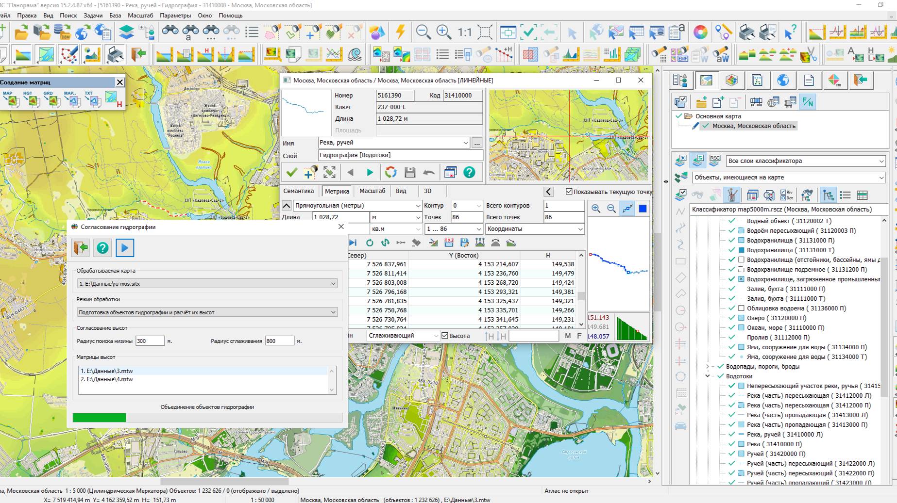Click the green checkmark save object icon
Image resolution: width=897 pixels, height=503 pixels.
pos(291,172)
